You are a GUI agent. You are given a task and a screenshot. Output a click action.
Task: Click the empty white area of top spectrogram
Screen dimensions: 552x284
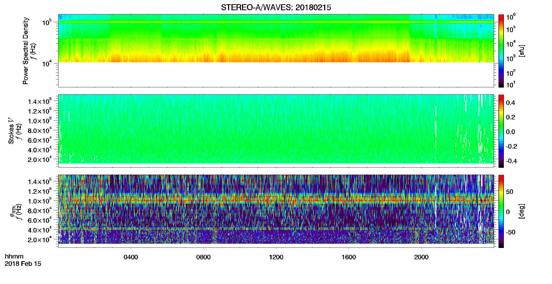click(x=276, y=75)
